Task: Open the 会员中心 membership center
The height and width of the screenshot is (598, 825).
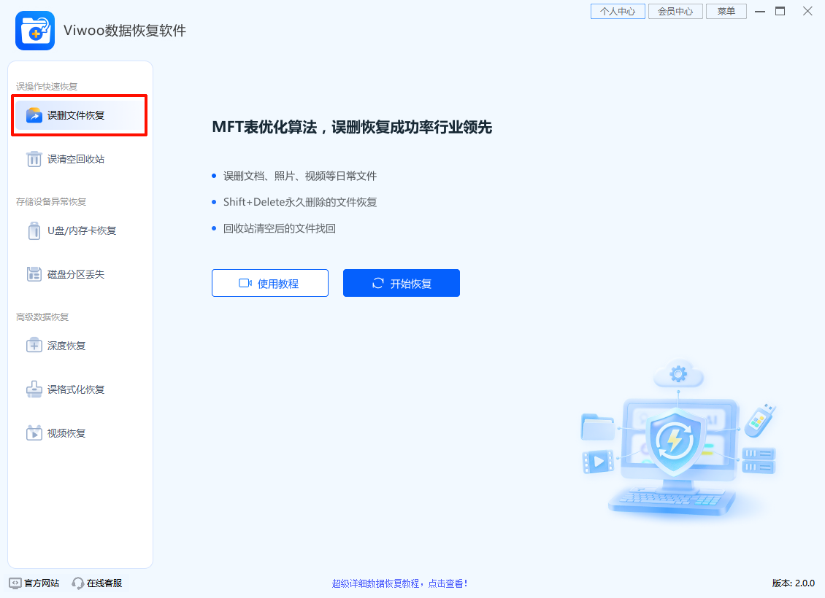Action: click(x=675, y=11)
